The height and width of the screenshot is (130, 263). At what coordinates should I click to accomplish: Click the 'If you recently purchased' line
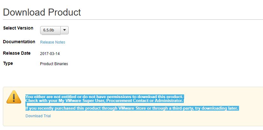pyautogui.click(x=132, y=108)
